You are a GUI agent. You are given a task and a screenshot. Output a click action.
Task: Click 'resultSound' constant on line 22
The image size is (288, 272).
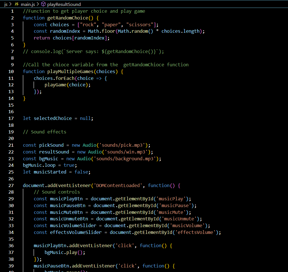(x=54, y=152)
